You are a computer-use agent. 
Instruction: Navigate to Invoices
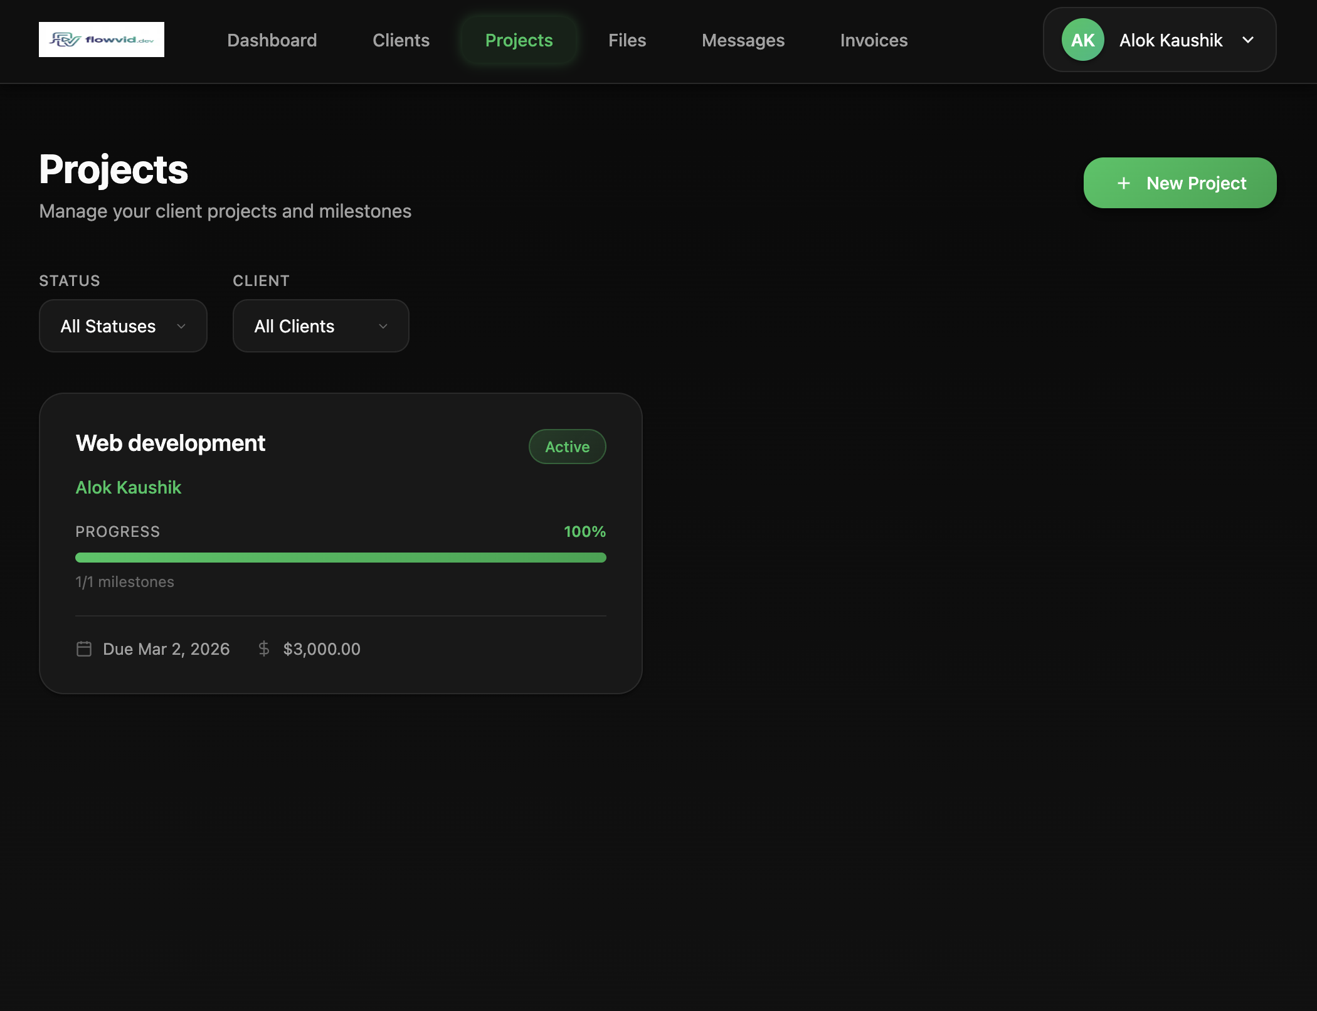[874, 40]
